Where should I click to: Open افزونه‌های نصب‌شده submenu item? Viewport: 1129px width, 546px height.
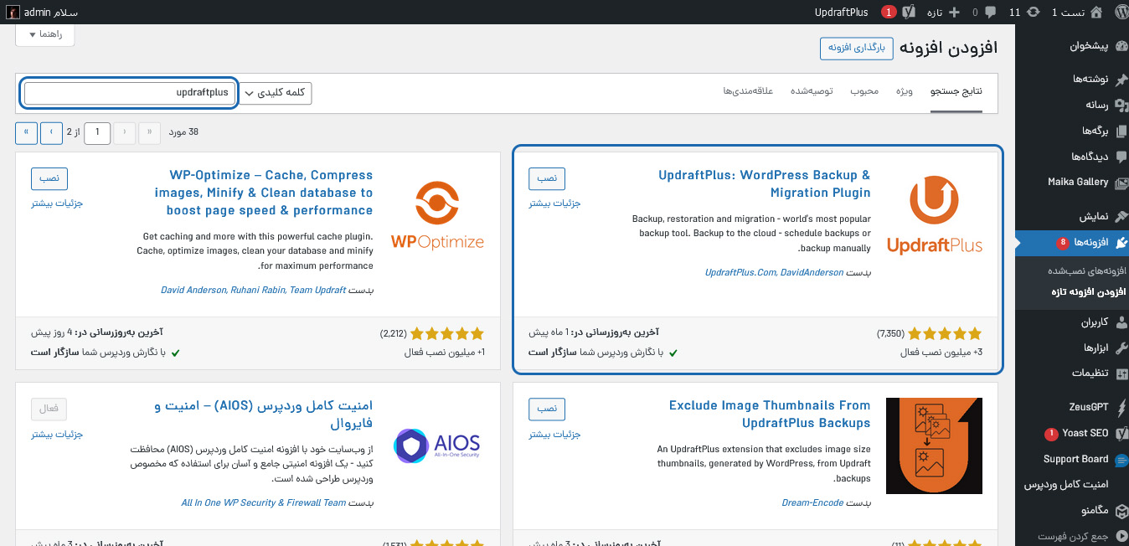click(x=1086, y=272)
